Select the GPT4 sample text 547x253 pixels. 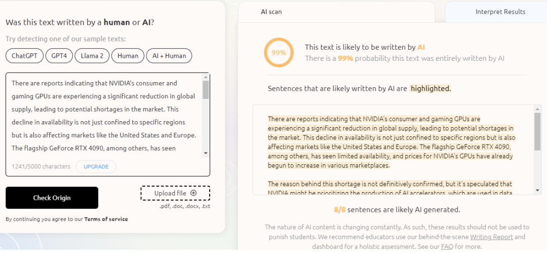coord(59,56)
